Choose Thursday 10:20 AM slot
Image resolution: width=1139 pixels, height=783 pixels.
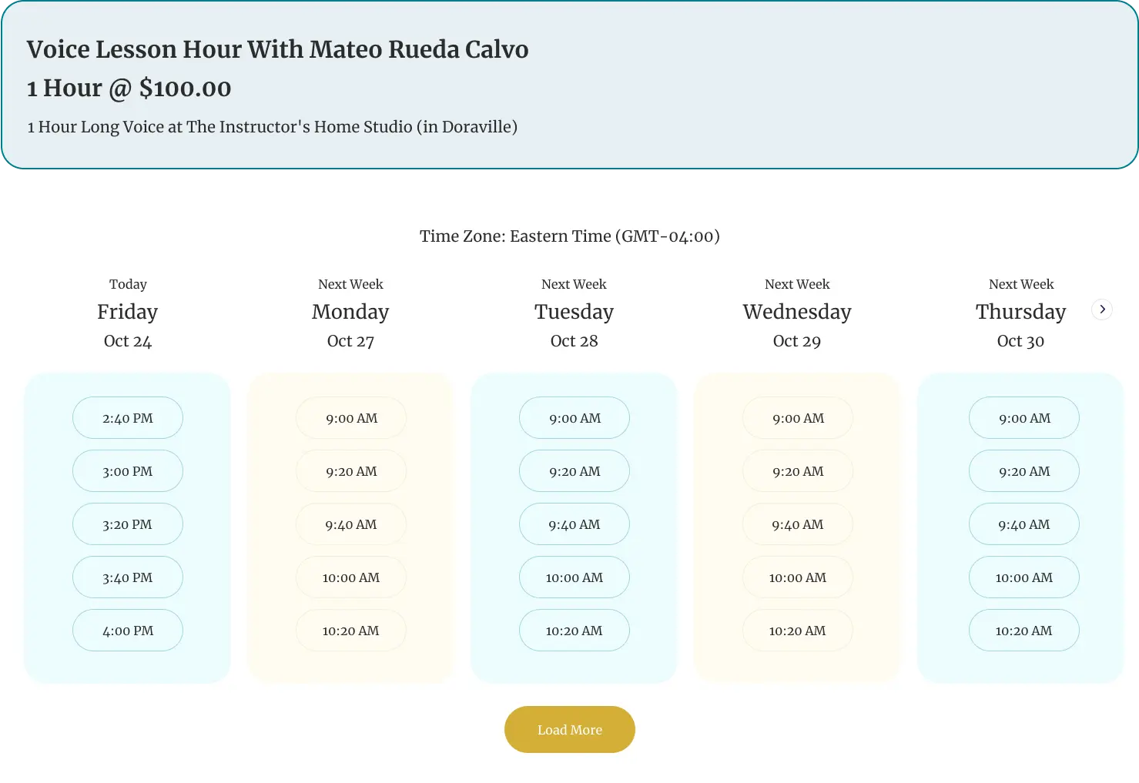click(x=1024, y=631)
